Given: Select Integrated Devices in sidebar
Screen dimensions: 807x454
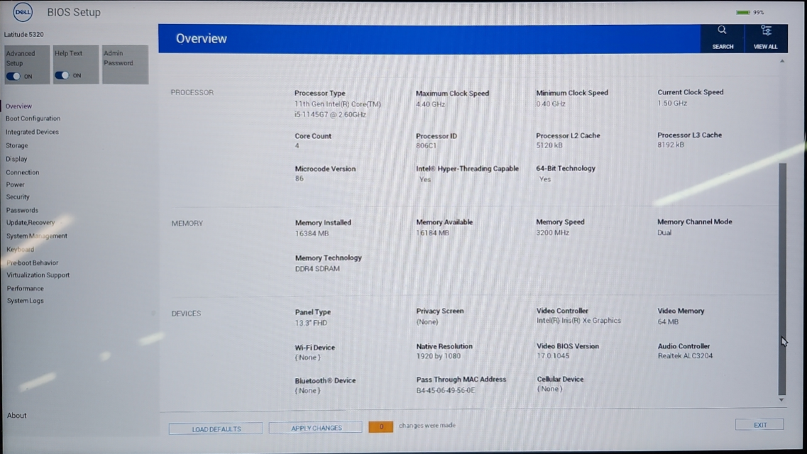Looking at the screenshot, I should (x=32, y=132).
